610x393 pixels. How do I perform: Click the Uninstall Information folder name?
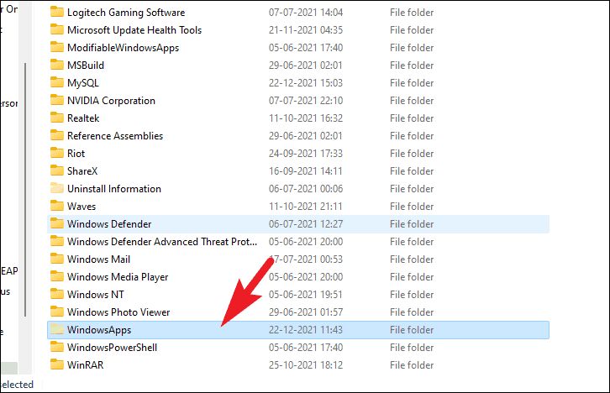pos(114,189)
